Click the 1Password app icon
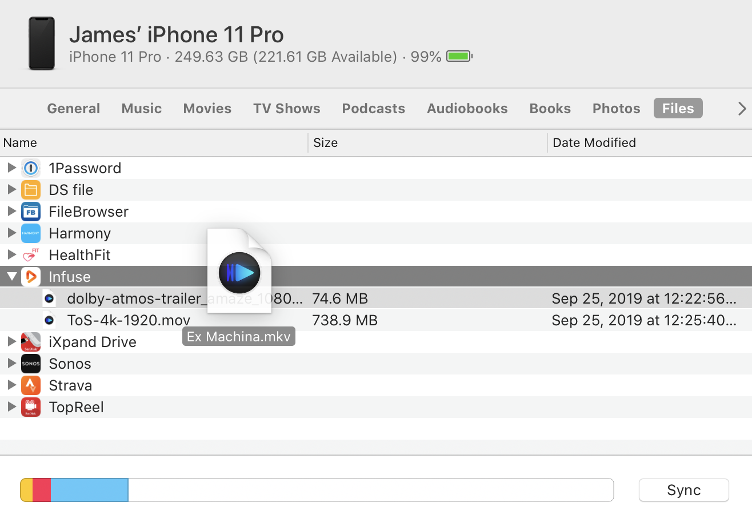The width and height of the screenshot is (752, 522). pos(31,168)
